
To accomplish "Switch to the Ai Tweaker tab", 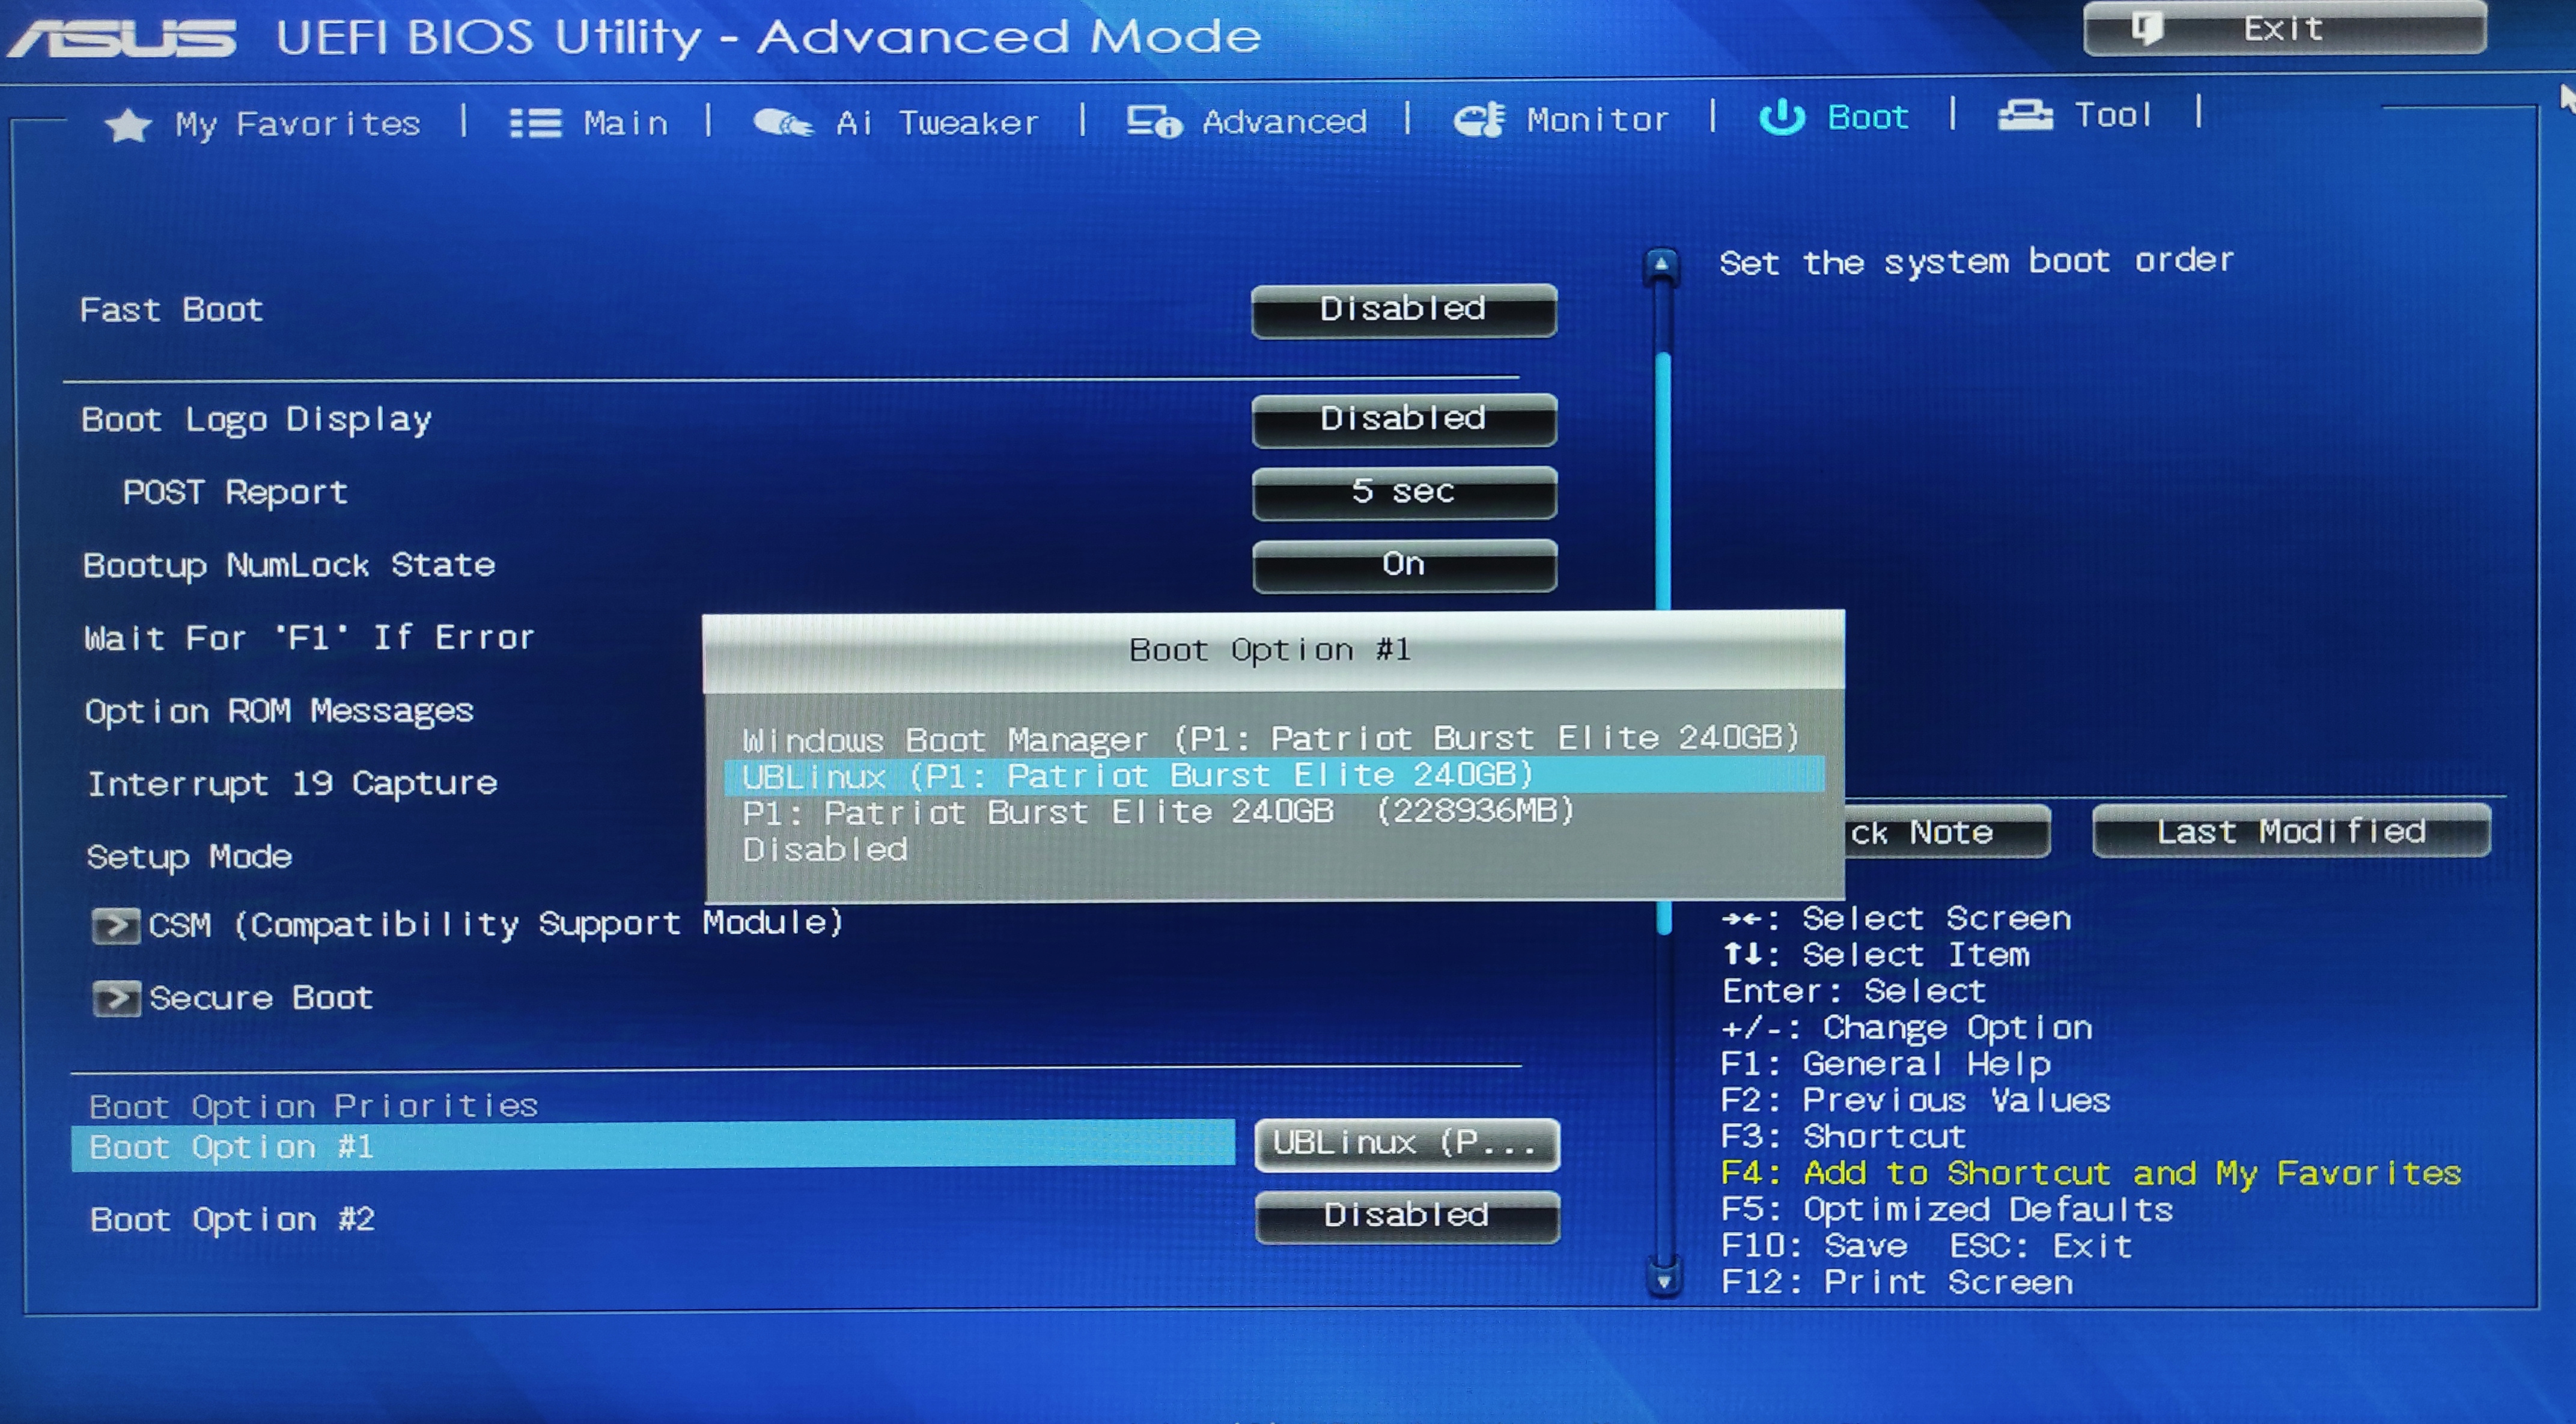I will [896, 122].
